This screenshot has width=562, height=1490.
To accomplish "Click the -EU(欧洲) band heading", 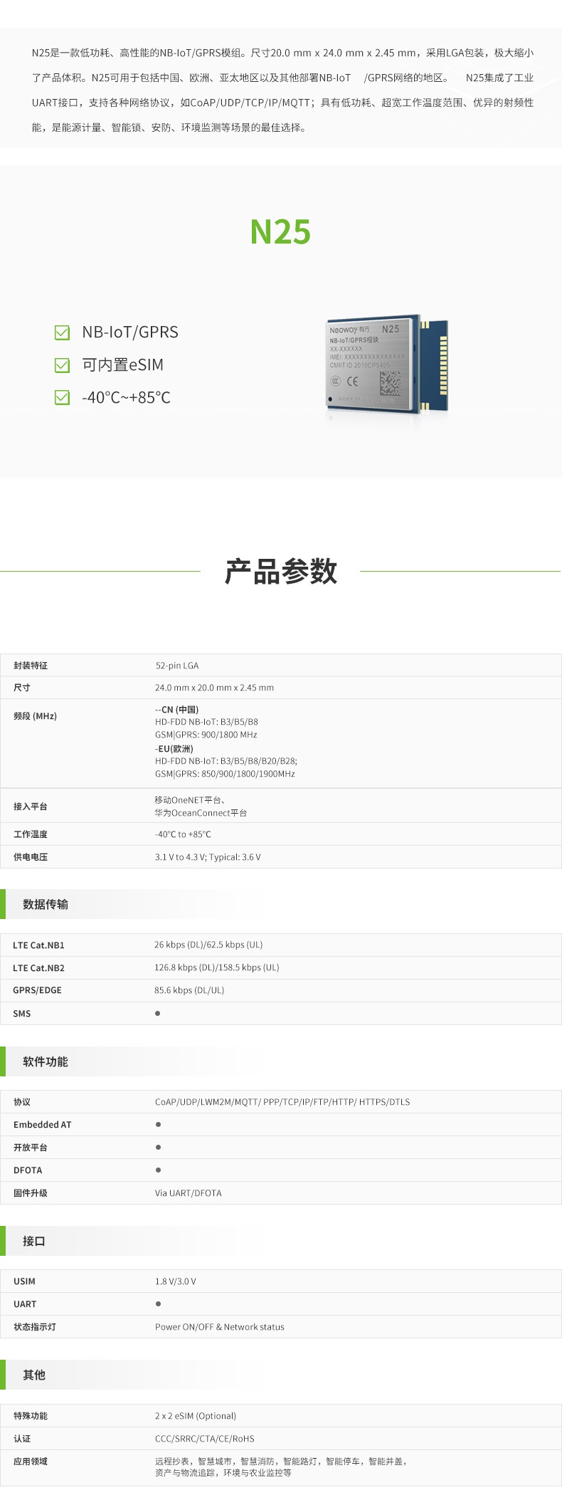I will [174, 749].
